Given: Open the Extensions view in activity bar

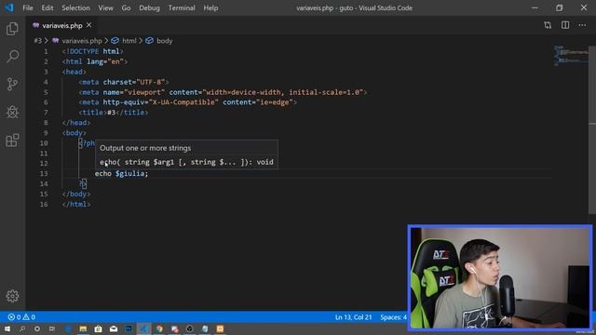Looking at the screenshot, I should pos(12,141).
